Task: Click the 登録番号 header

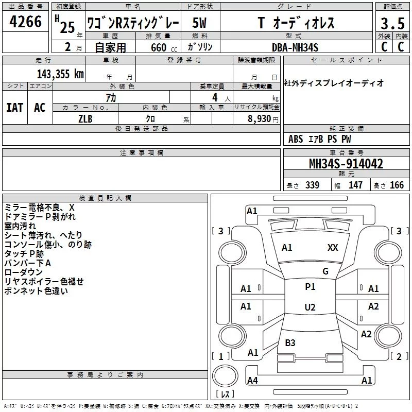Action: click(x=184, y=60)
